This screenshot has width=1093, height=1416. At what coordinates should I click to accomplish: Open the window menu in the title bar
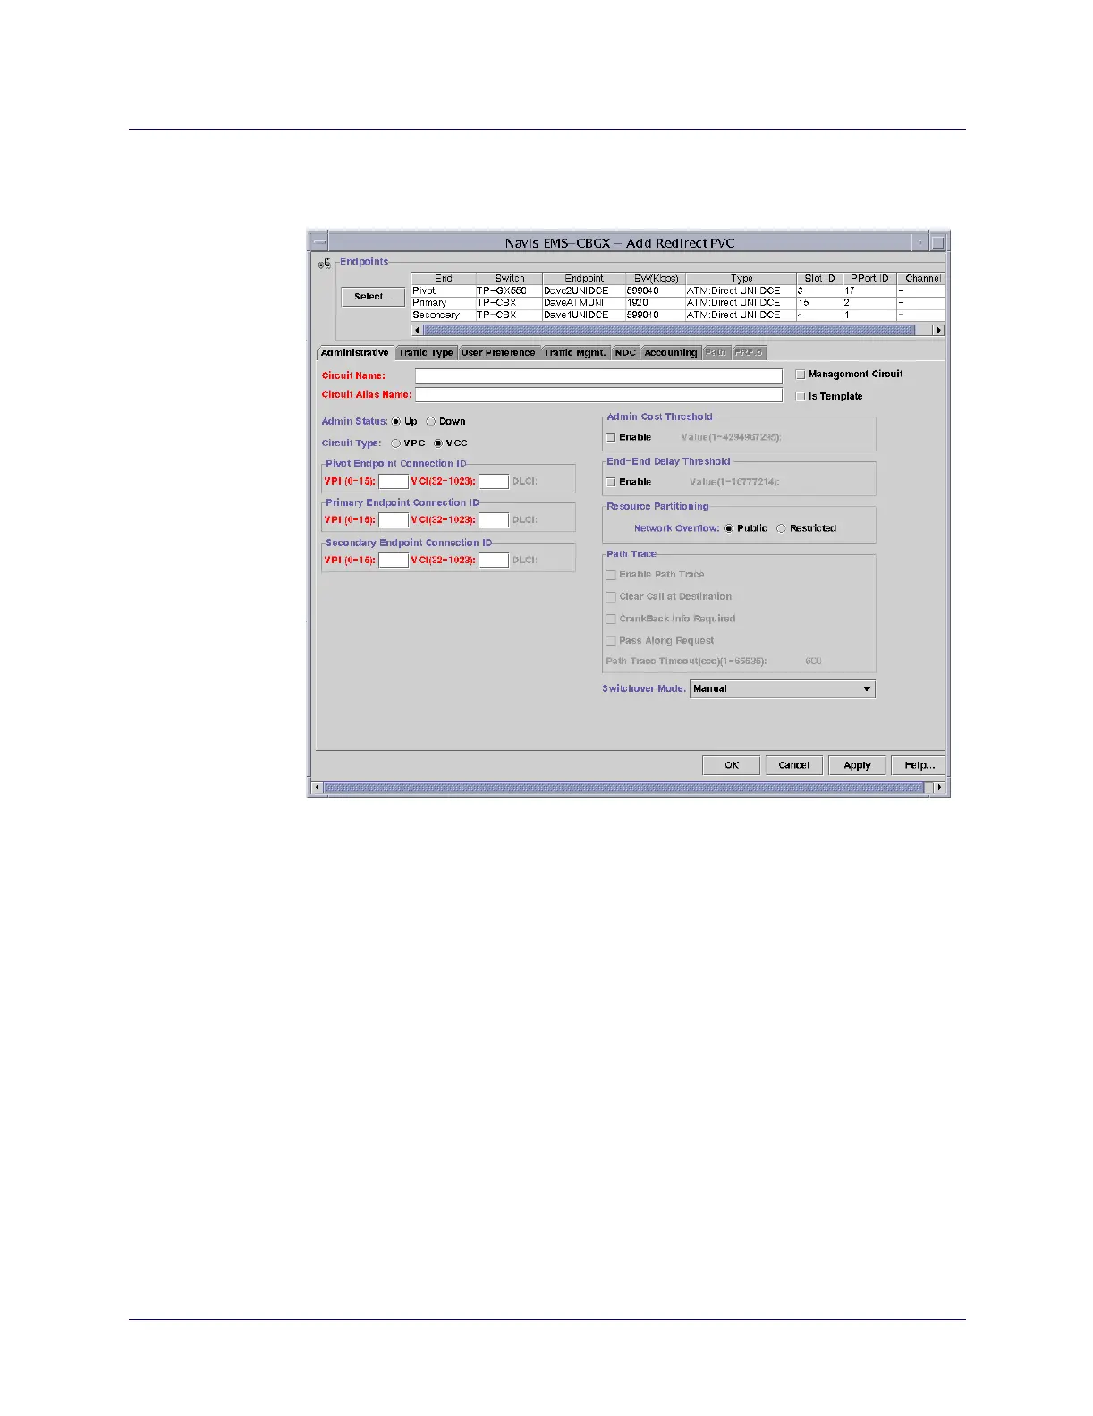point(318,242)
